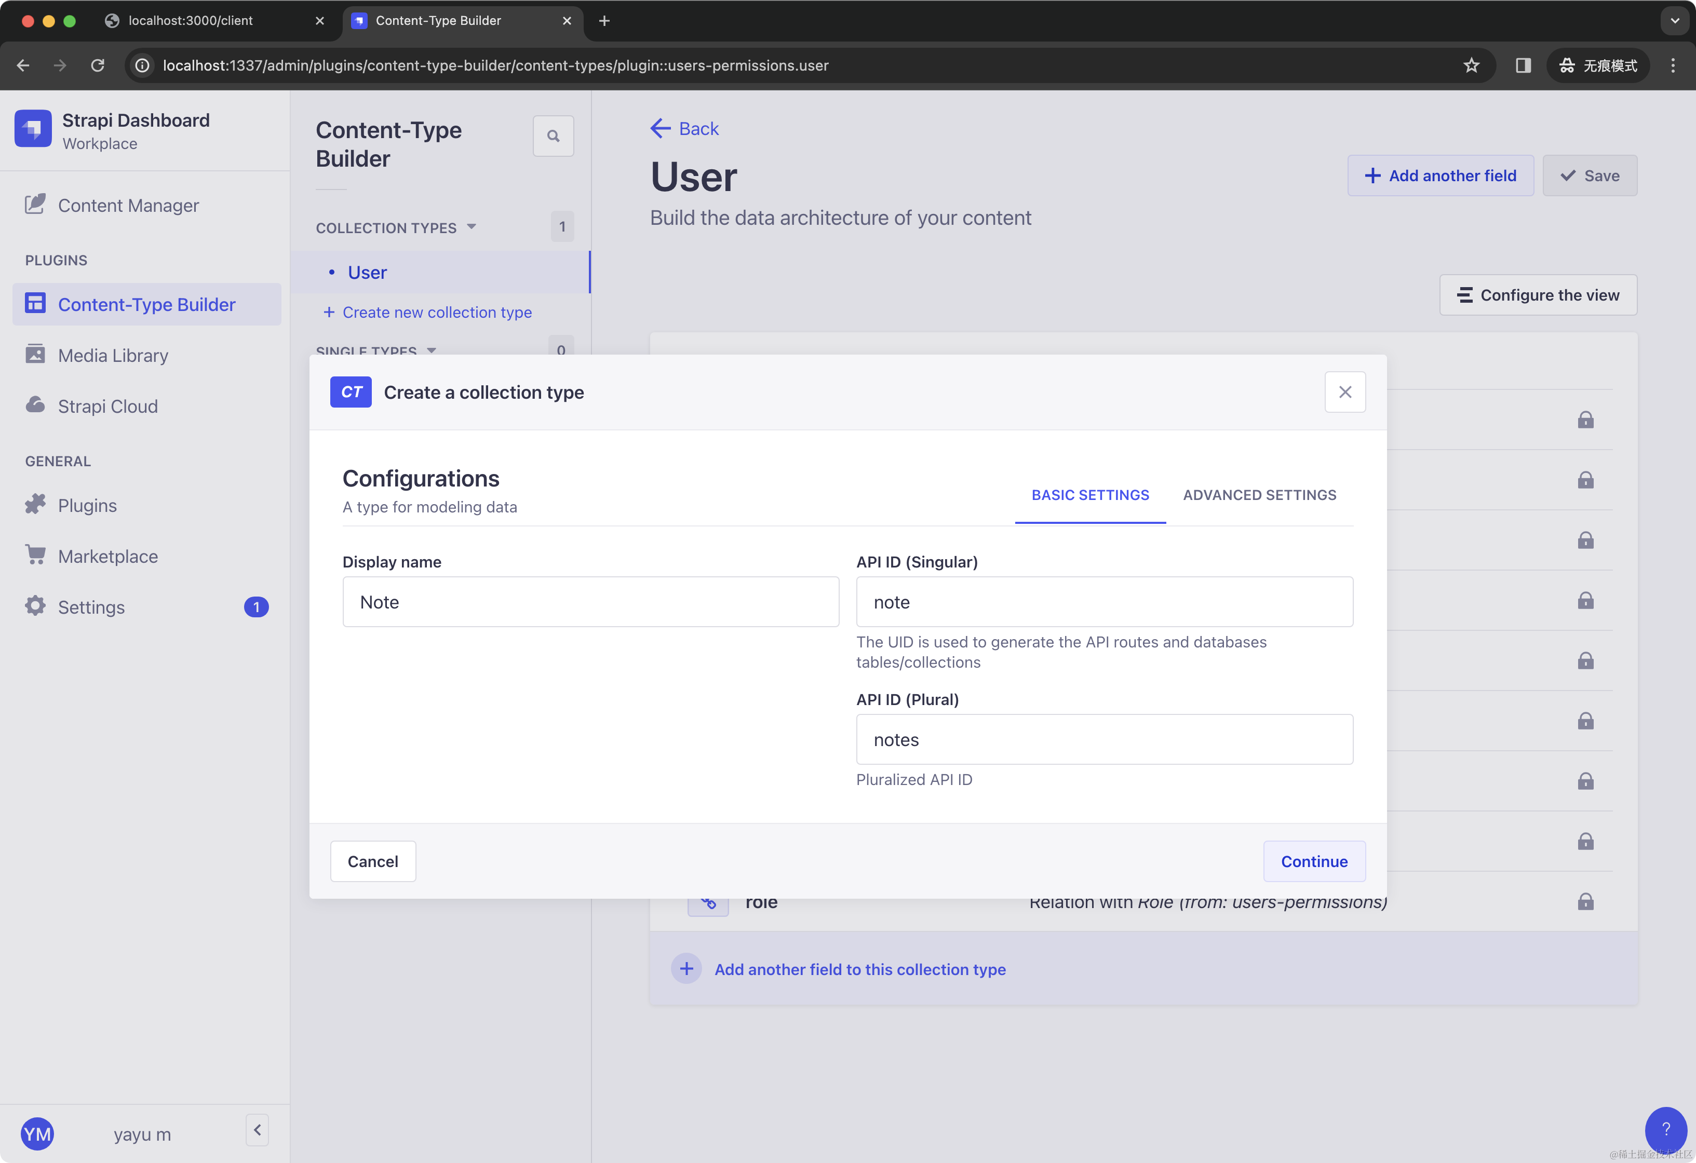Cancel the collection type dialog
The image size is (1696, 1163).
pyautogui.click(x=372, y=862)
